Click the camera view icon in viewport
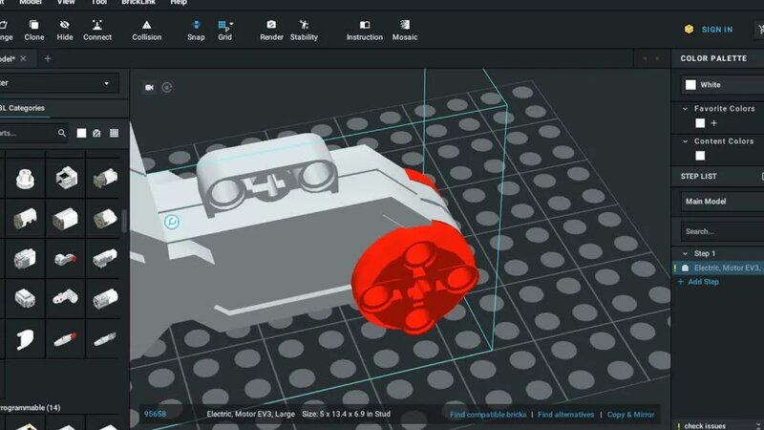The width and height of the screenshot is (764, 430). pos(149,87)
